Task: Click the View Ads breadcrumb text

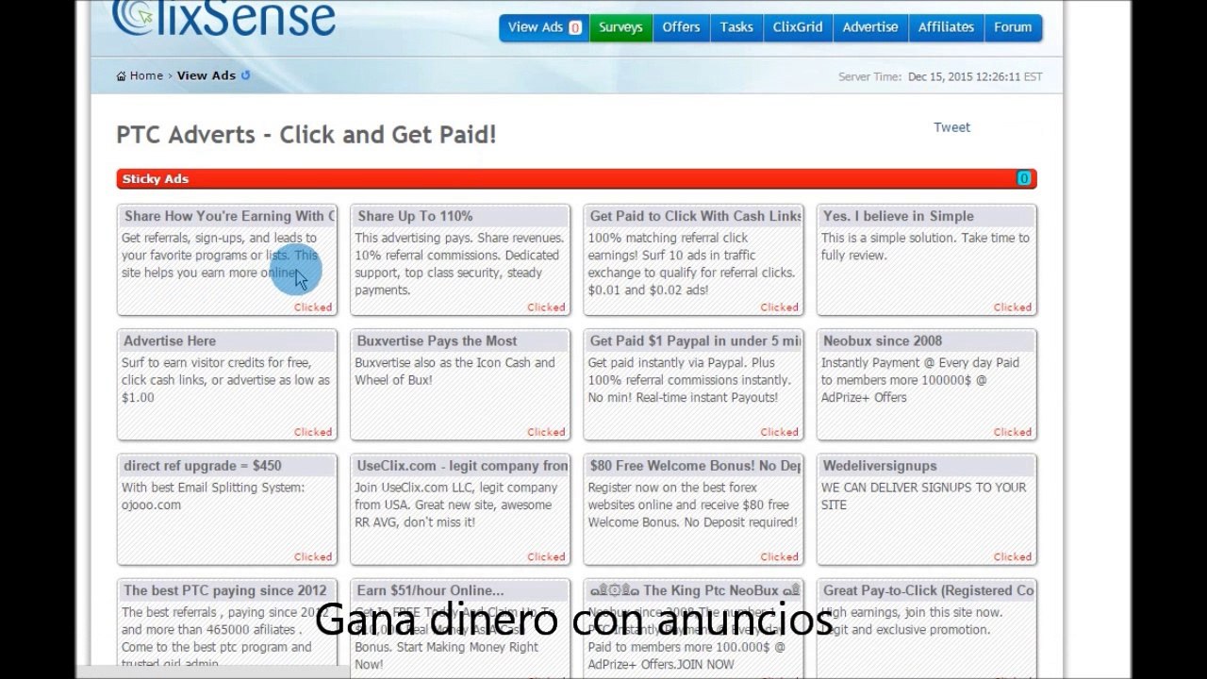Action: pos(206,75)
